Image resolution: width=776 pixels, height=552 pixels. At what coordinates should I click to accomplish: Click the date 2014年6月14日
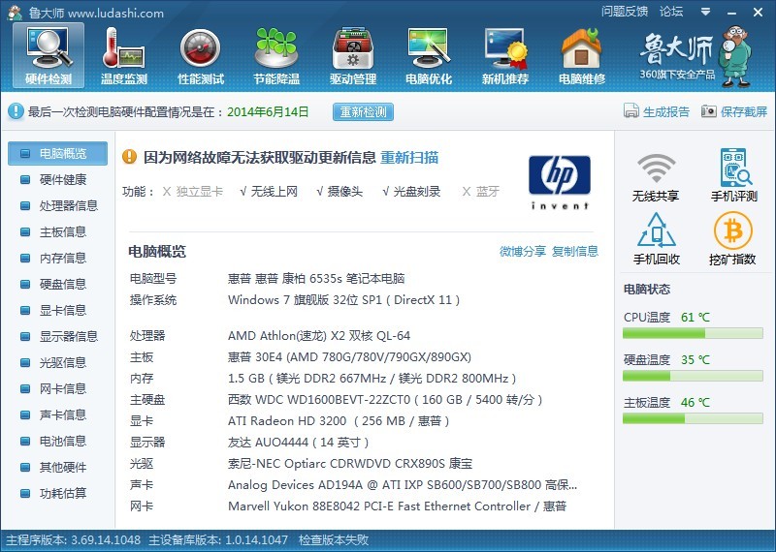point(268,111)
